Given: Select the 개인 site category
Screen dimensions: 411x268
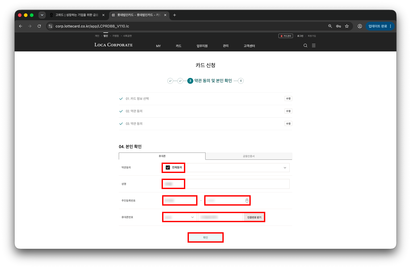Looking at the screenshot, I should (97, 36).
